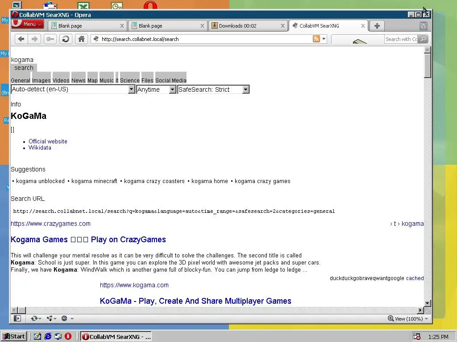Image resolution: width=457 pixels, height=342 pixels.
Task: Open Kogama Games Play on CrazyGames result
Action: click(88, 240)
